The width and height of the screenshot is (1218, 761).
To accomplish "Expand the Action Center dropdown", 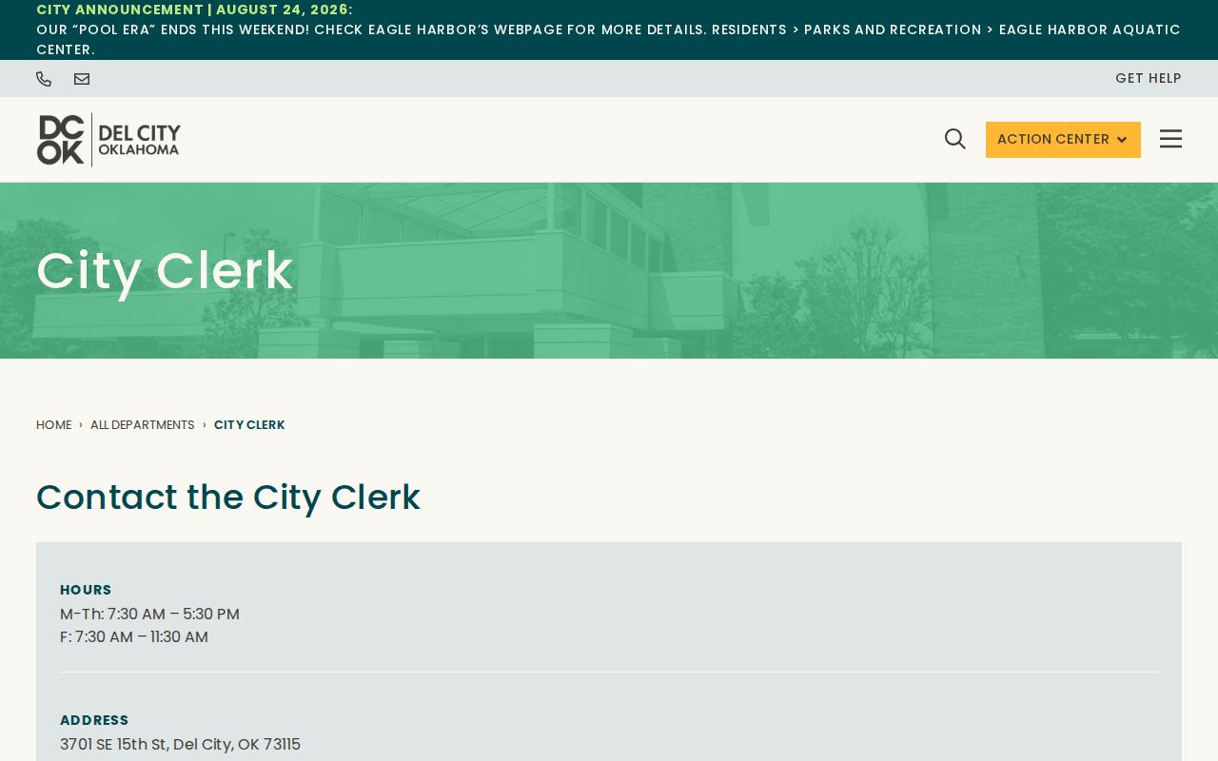I will point(1063,140).
